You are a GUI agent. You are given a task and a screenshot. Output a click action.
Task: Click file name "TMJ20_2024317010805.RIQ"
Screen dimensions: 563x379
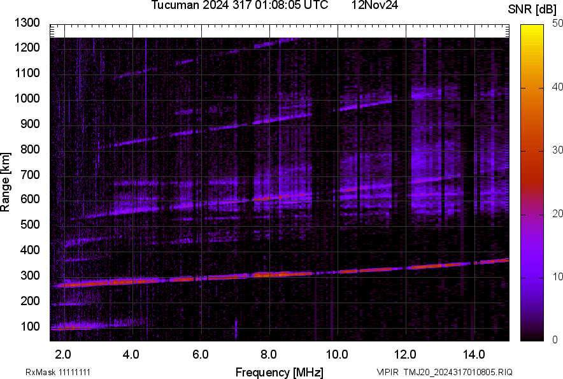click(x=458, y=372)
